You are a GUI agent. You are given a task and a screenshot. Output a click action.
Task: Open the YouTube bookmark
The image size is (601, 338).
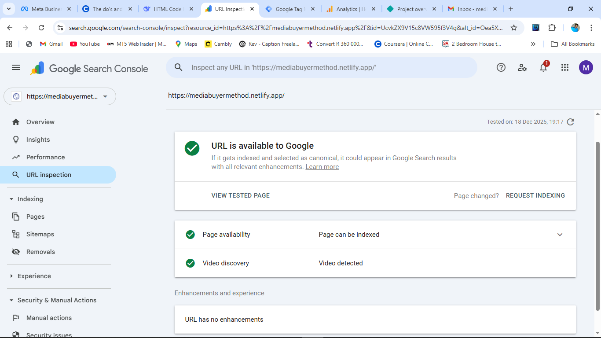click(x=85, y=44)
